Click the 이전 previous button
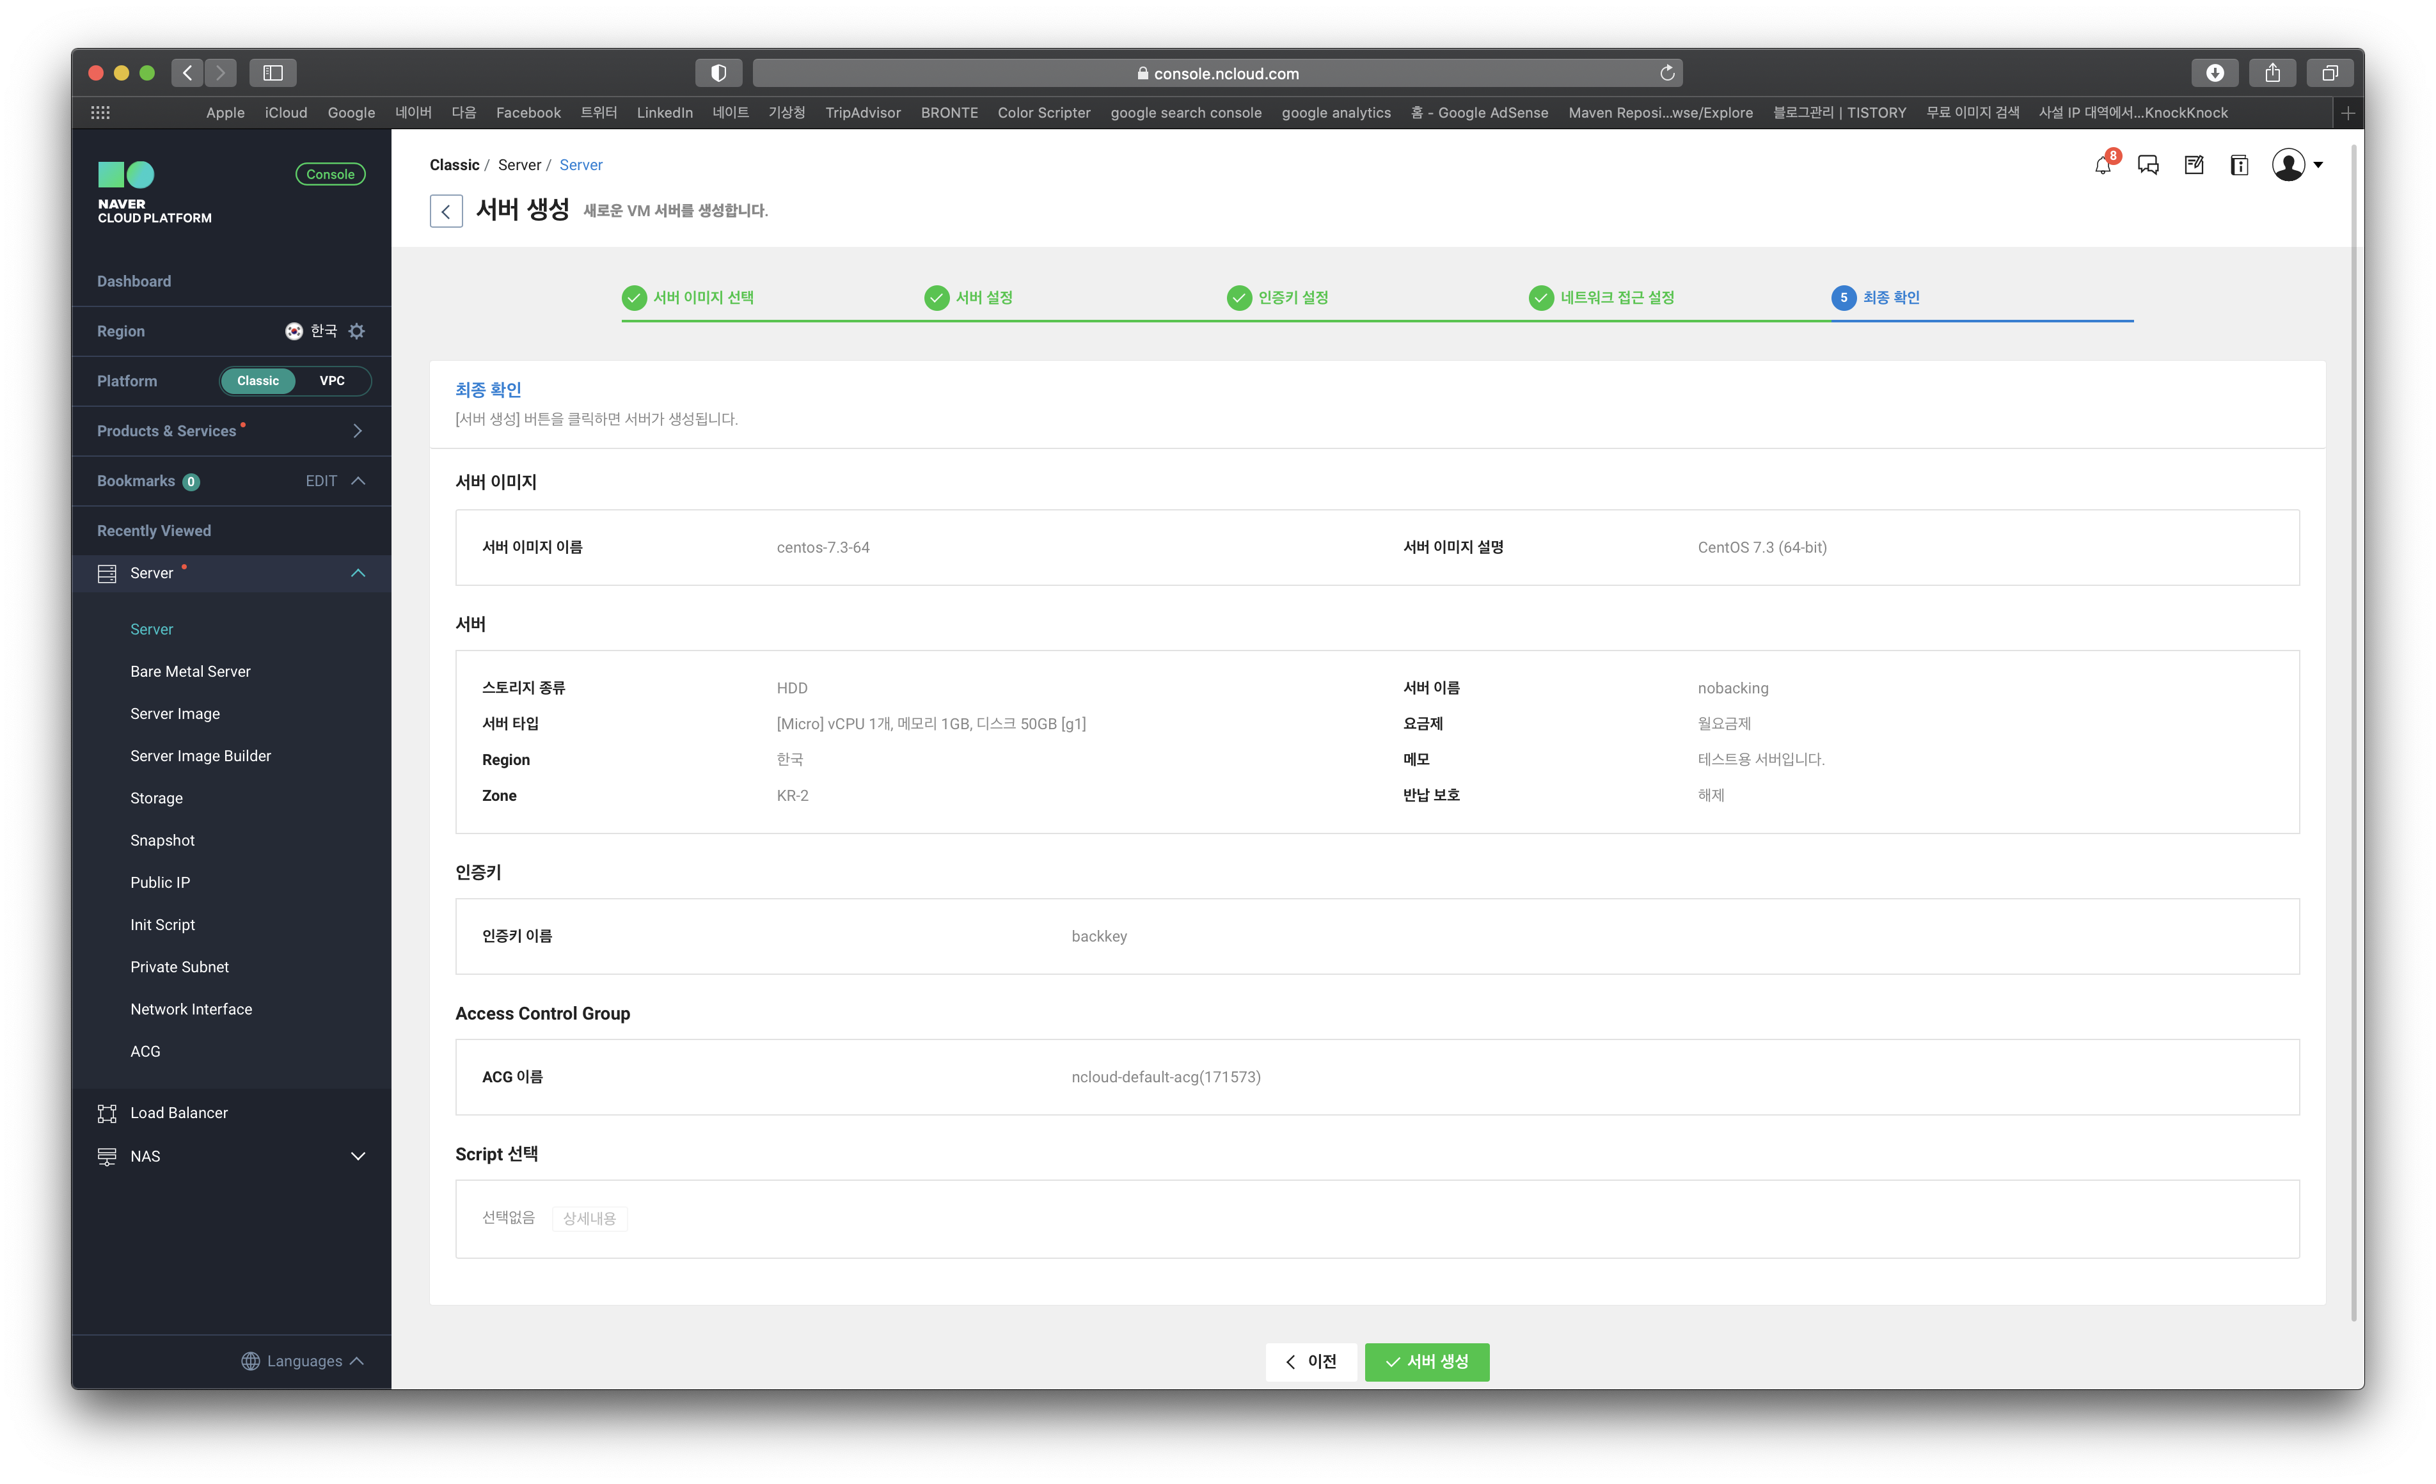 (1311, 1361)
